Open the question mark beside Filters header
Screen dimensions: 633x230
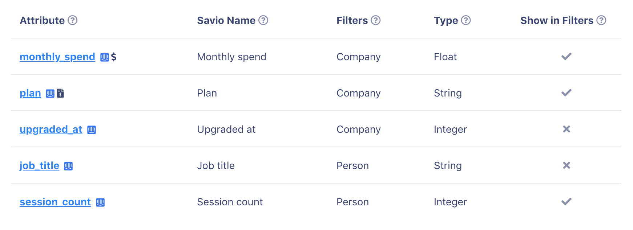click(x=376, y=20)
